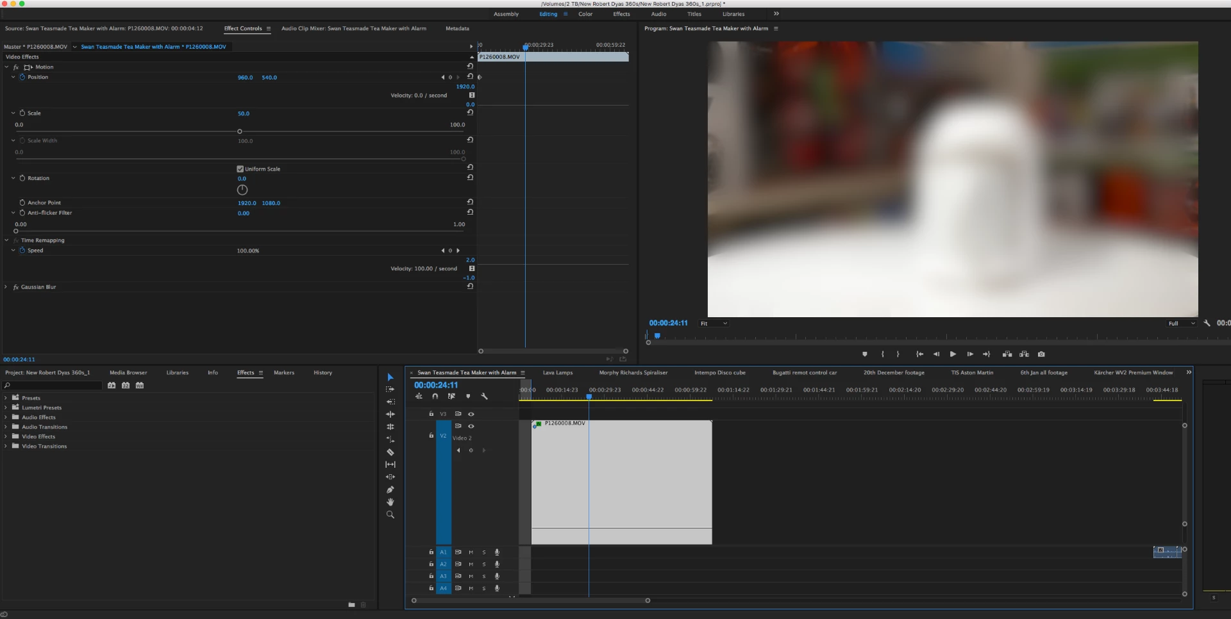1231x619 pixels.
Task: Select the P1260008.MOV clip in timeline
Action: coord(621,482)
